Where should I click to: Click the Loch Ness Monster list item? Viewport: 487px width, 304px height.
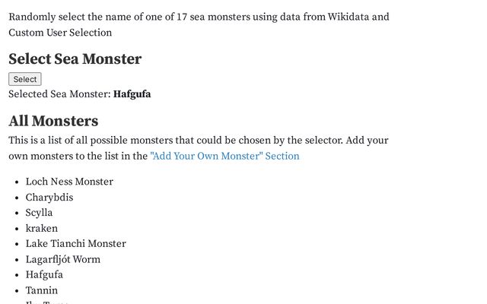click(69, 182)
